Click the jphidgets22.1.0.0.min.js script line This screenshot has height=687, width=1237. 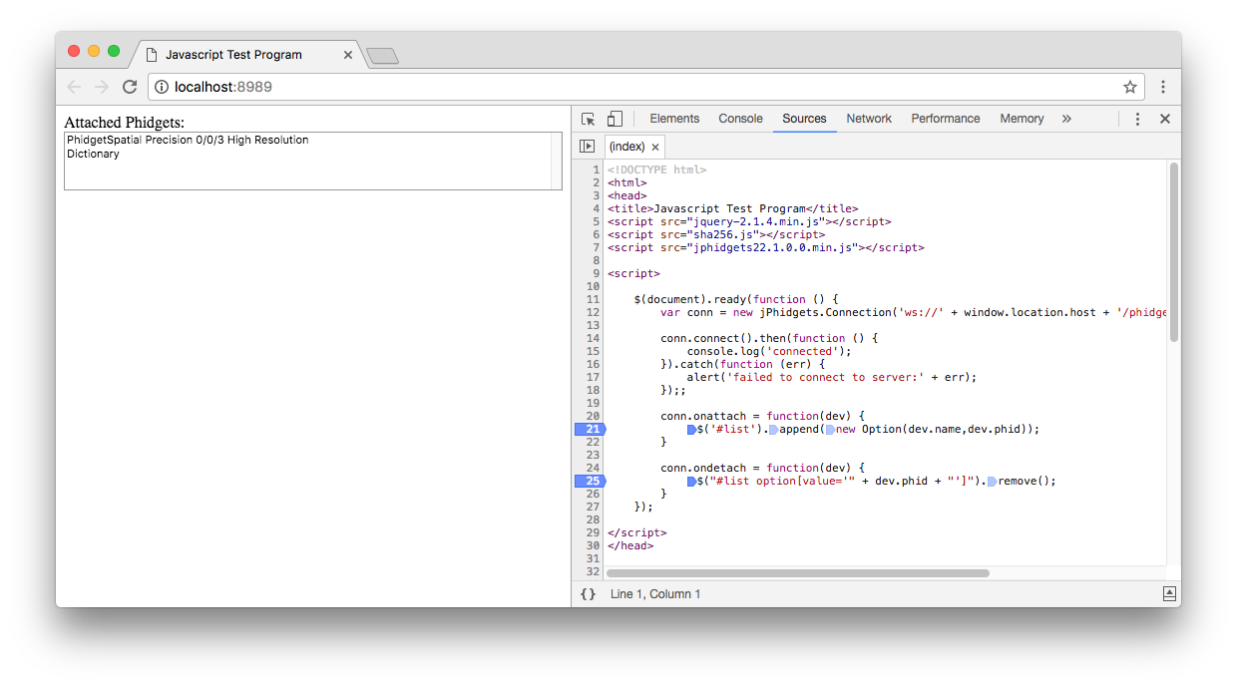click(x=765, y=247)
